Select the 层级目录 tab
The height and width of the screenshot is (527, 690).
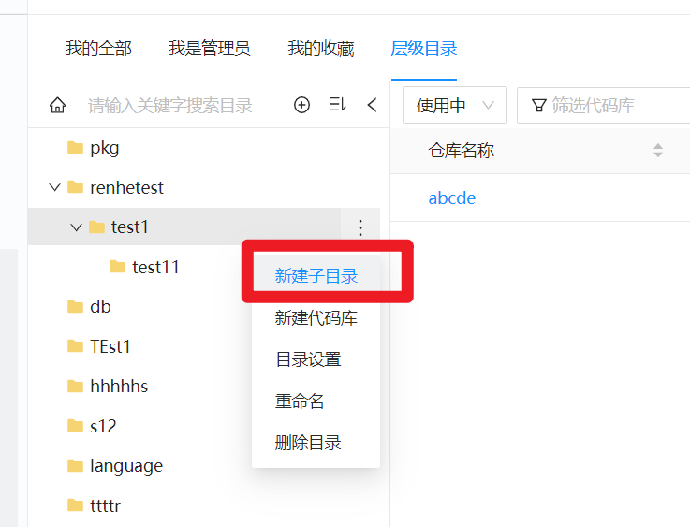(424, 49)
